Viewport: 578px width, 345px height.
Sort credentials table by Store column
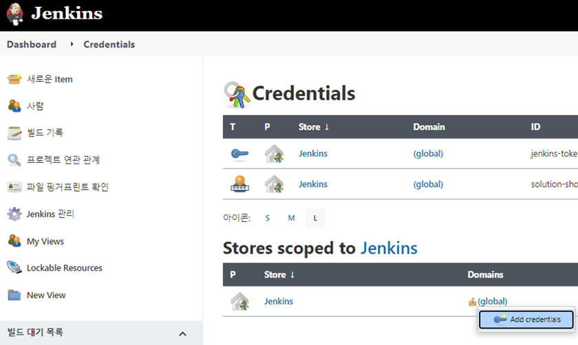click(x=314, y=127)
